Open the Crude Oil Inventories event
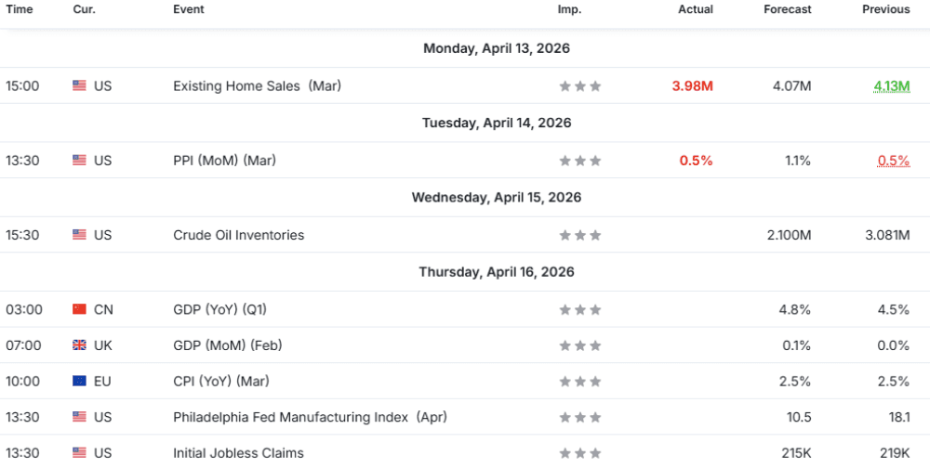 238,236
